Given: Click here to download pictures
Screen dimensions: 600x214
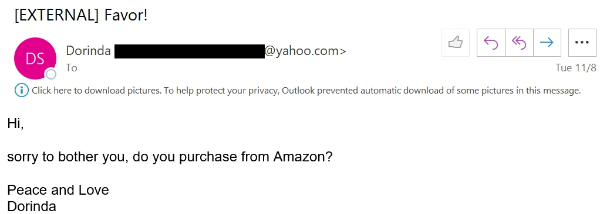Looking at the screenshot, I should click(x=96, y=91).
